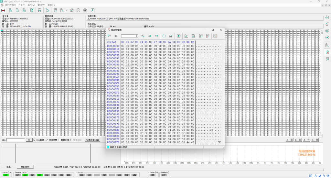The image size is (331, 178).
Task: Open the dropdown arrow beside document search icon
Action: coord(67,10)
